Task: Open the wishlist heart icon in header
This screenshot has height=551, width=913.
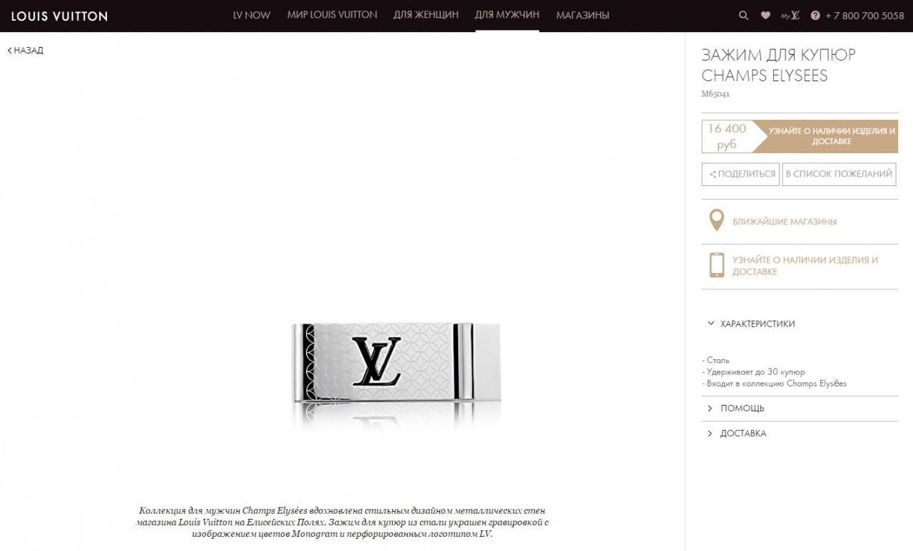Action: (765, 15)
